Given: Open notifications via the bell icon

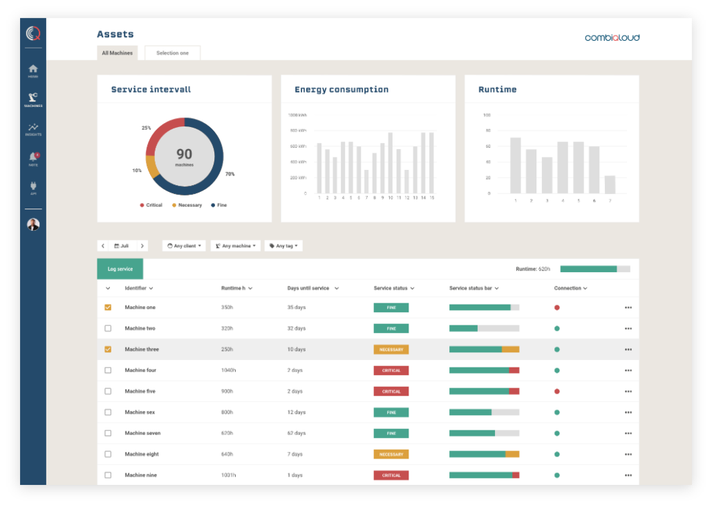Looking at the screenshot, I should coord(32,156).
